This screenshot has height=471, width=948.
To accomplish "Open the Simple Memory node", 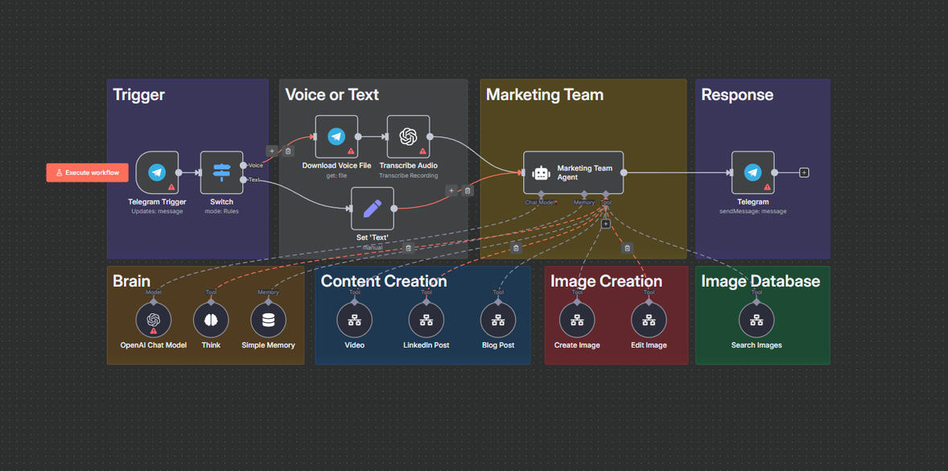I will (x=268, y=319).
